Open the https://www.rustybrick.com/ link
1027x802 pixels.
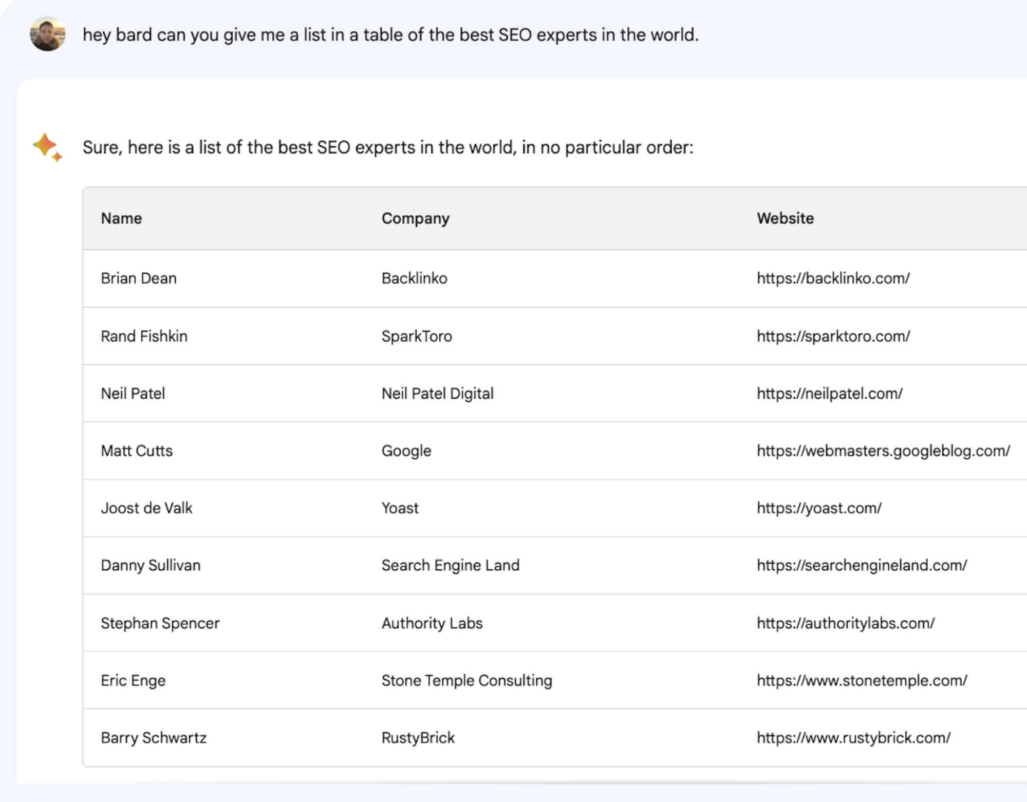(x=853, y=737)
